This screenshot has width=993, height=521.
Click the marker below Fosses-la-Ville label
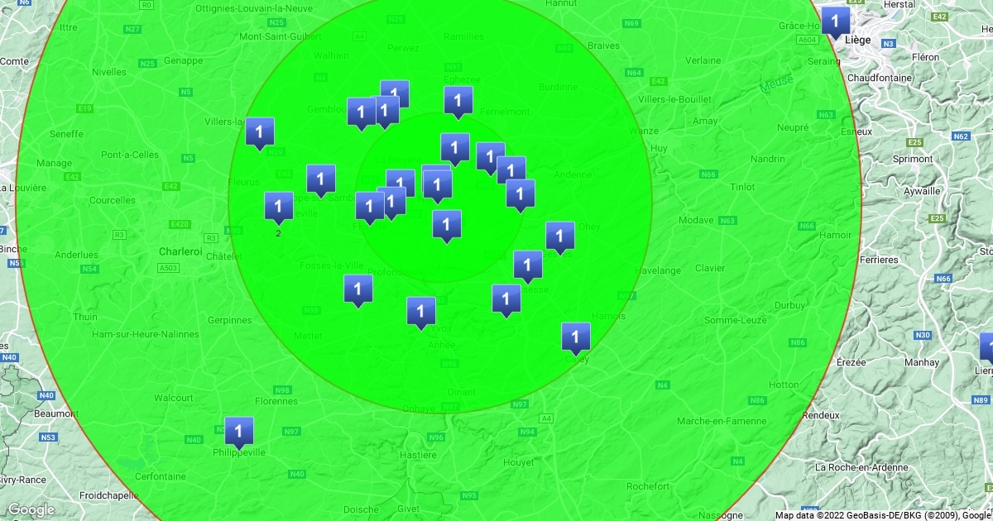pos(358,291)
